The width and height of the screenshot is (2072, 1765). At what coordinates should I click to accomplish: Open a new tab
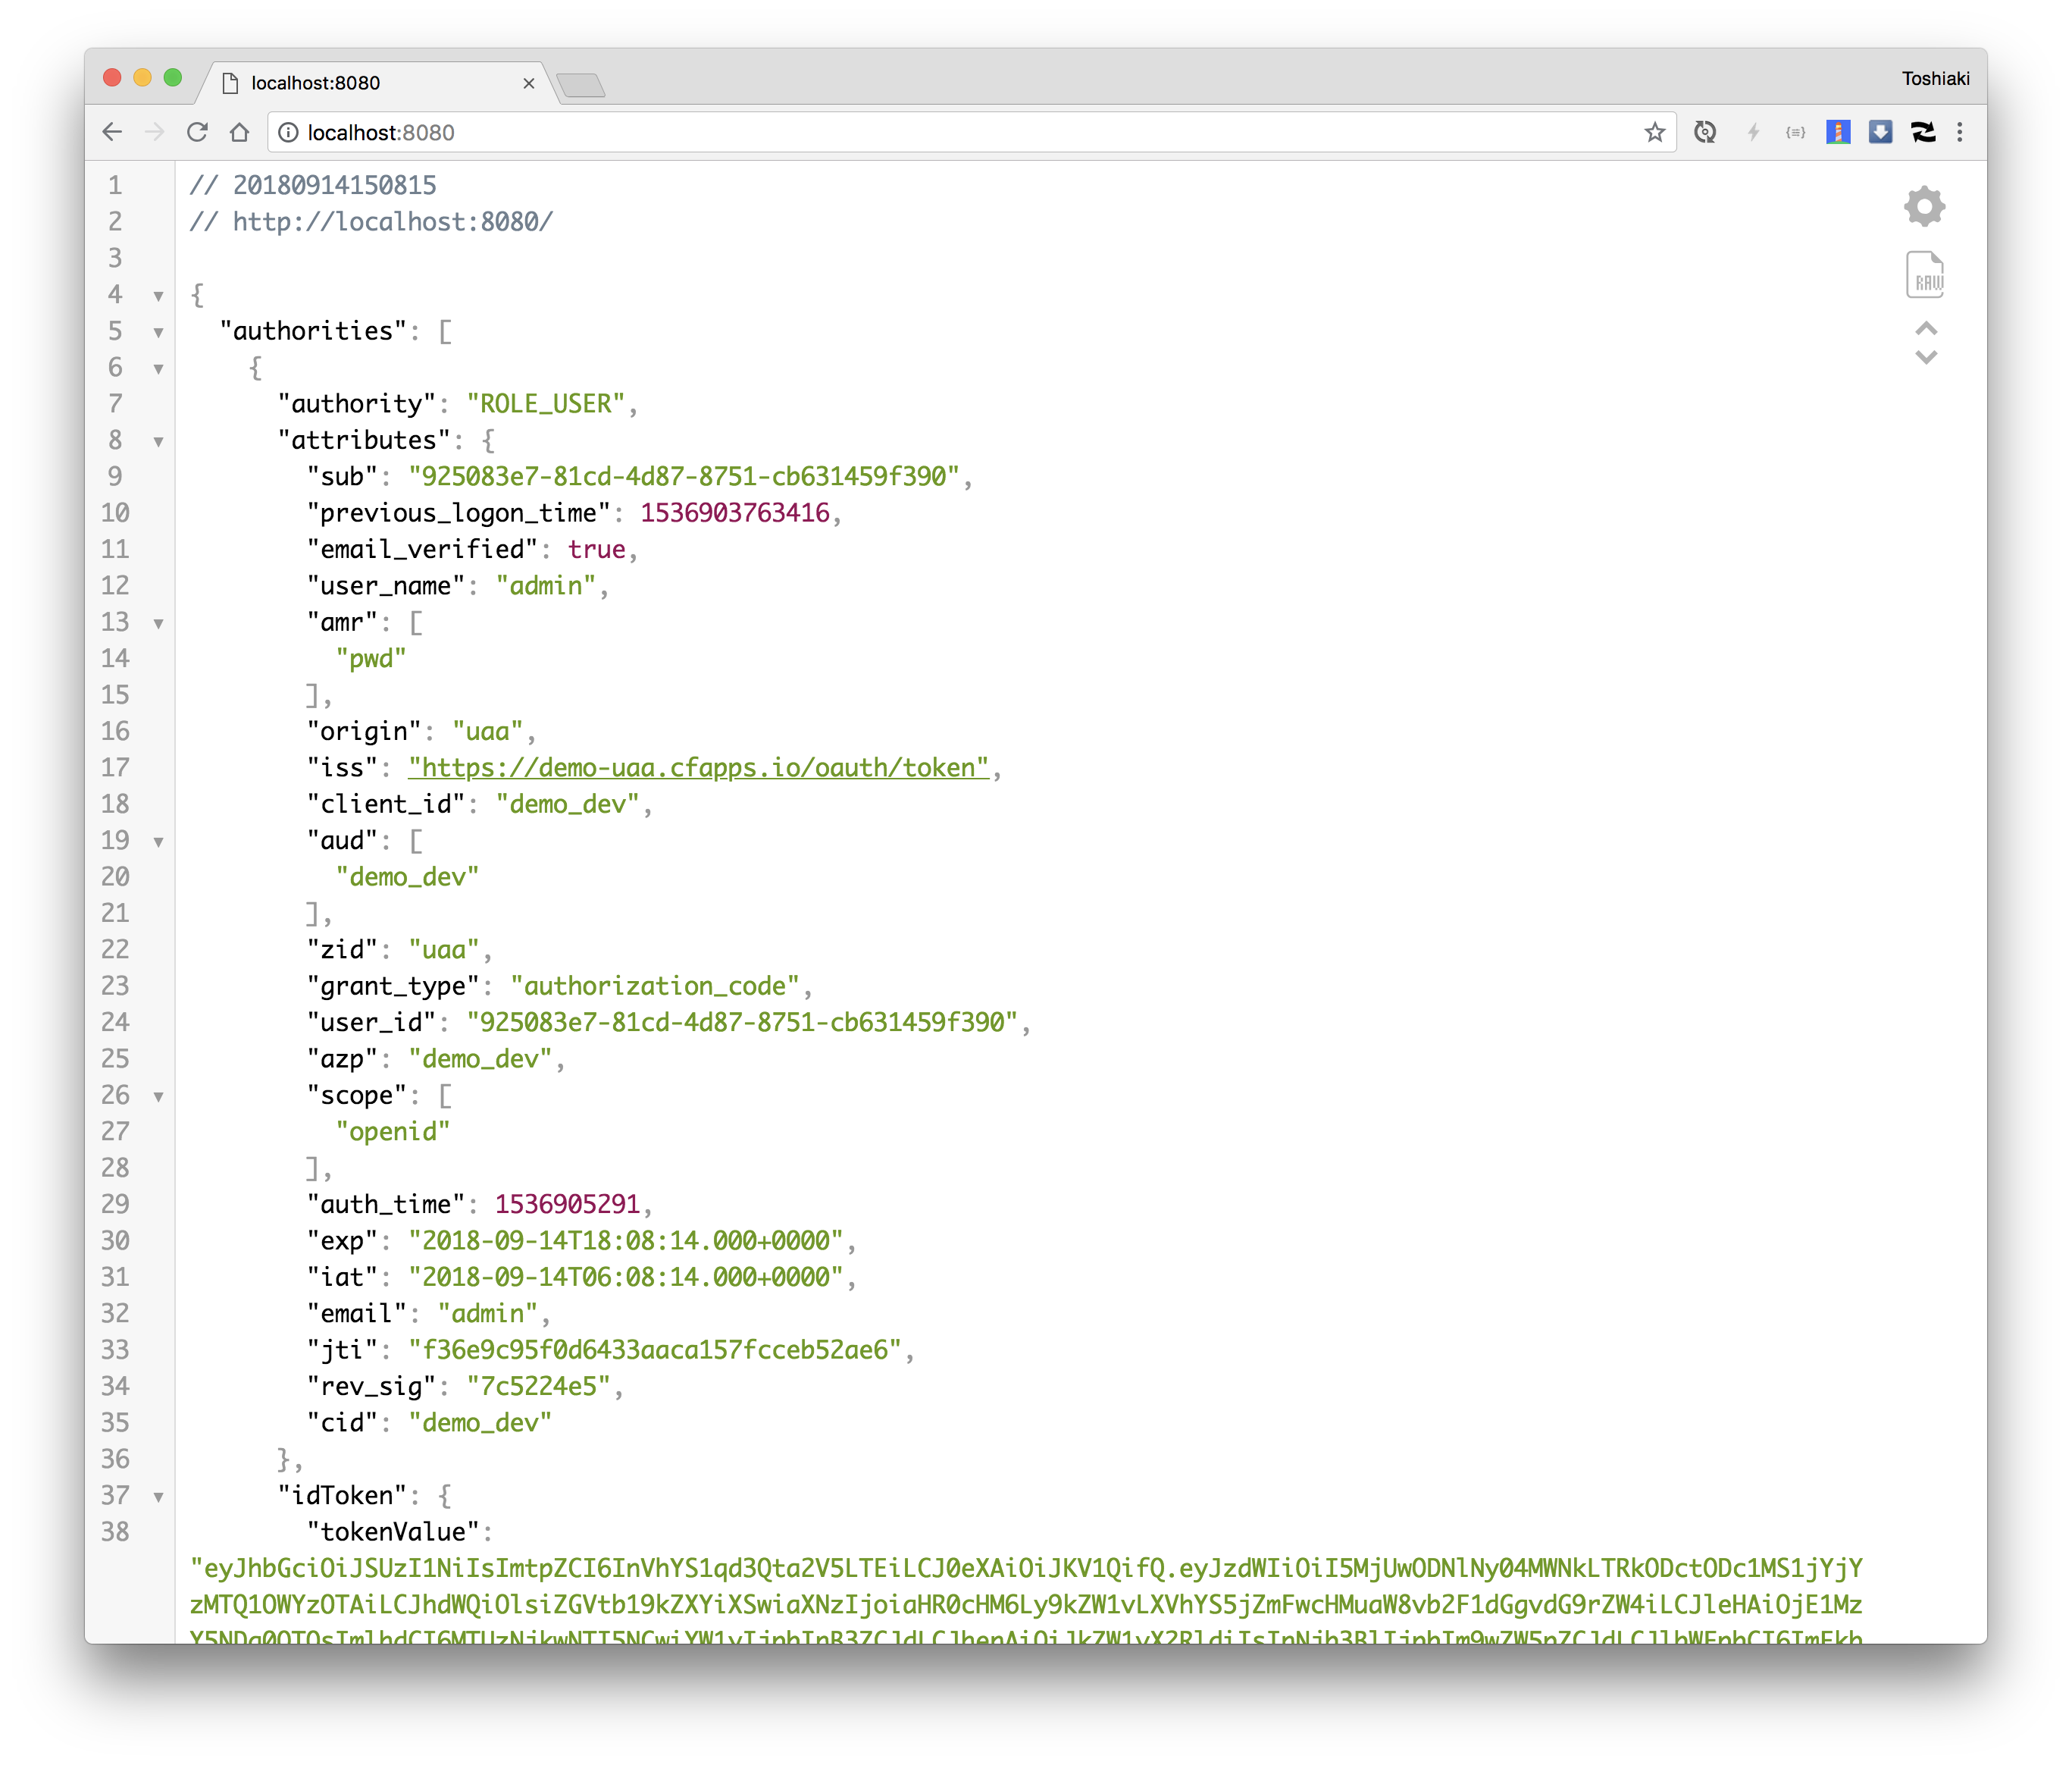pyautogui.click(x=581, y=85)
